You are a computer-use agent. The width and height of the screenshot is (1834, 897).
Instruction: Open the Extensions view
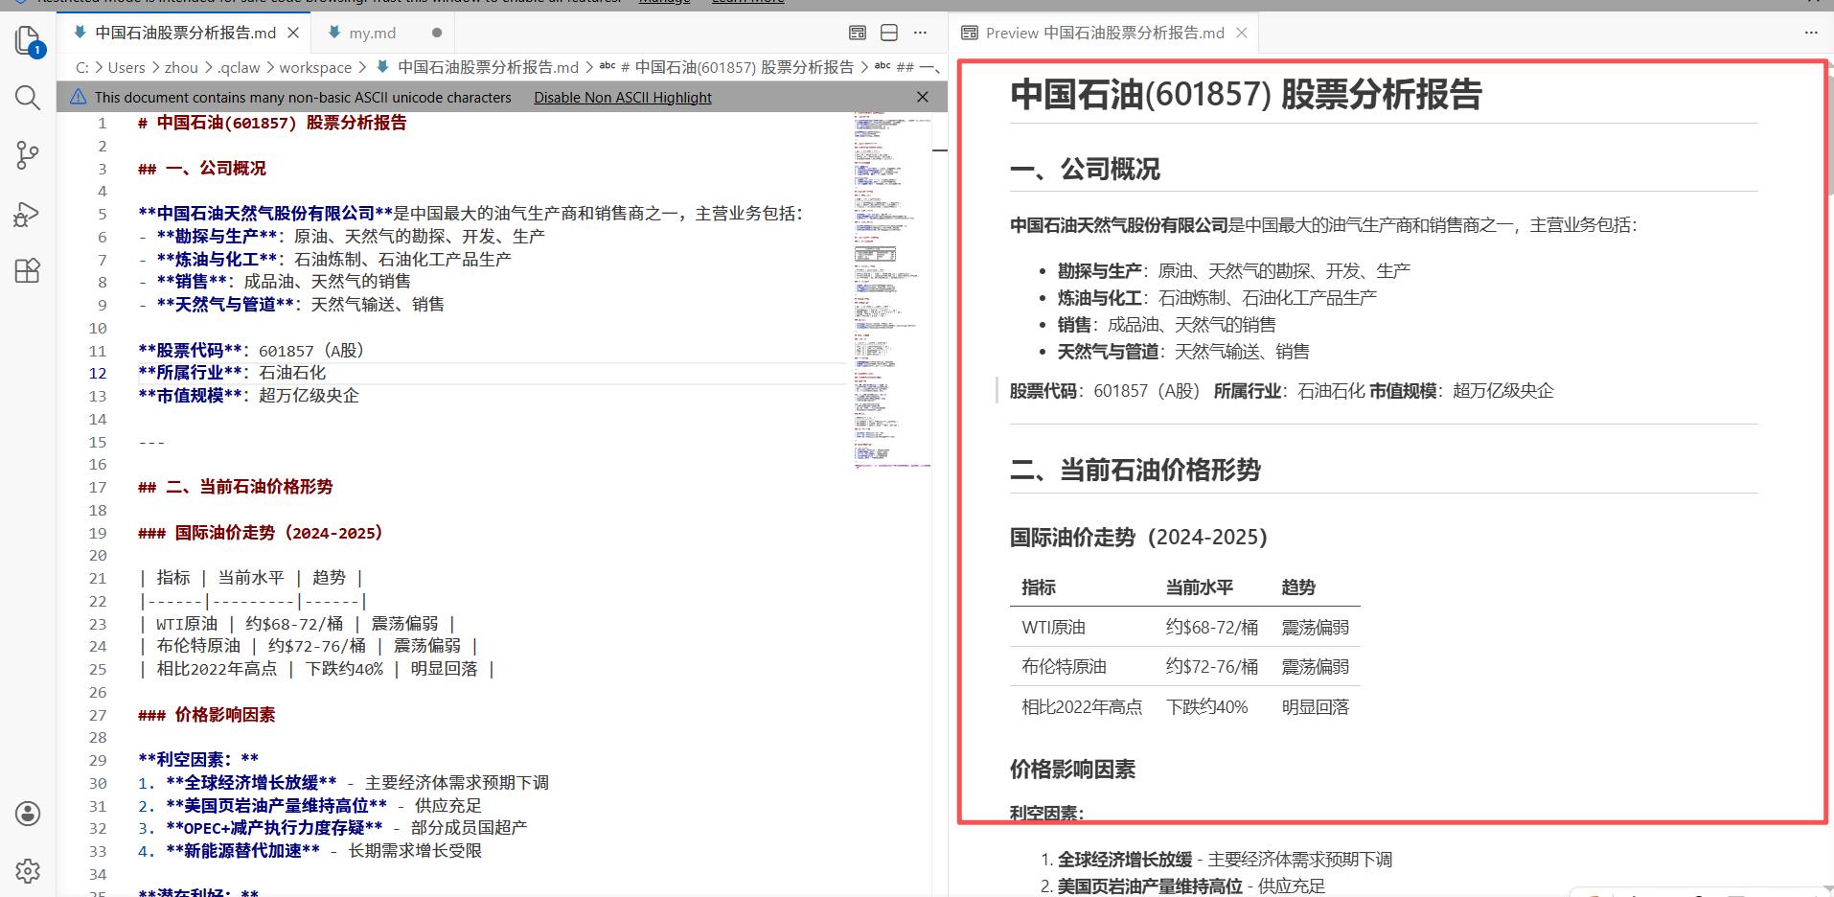pos(28,271)
